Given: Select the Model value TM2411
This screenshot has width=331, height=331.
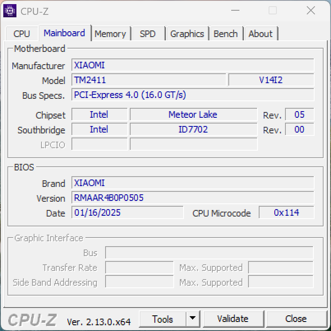Looking at the screenshot, I should pos(149,80).
